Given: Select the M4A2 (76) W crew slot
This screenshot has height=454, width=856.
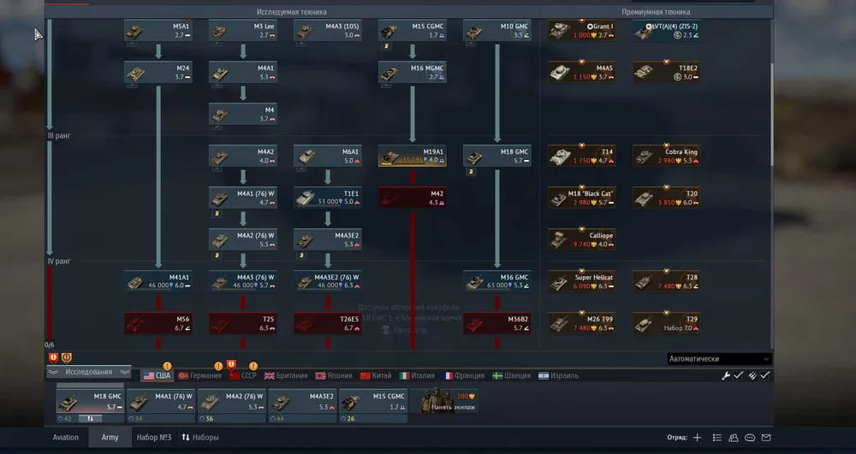Looking at the screenshot, I should point(231,405).
